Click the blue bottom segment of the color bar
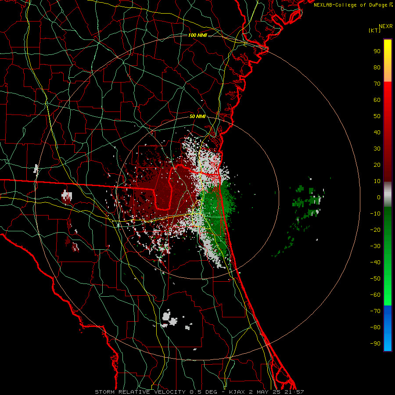Viewport: 395px width, 395px height. (388, 328)
